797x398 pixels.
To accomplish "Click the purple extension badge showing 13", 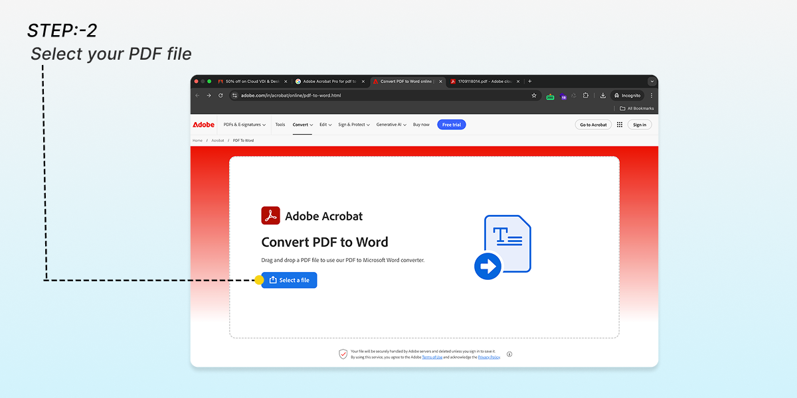I will pyautogui.click(x=563, y=96).
